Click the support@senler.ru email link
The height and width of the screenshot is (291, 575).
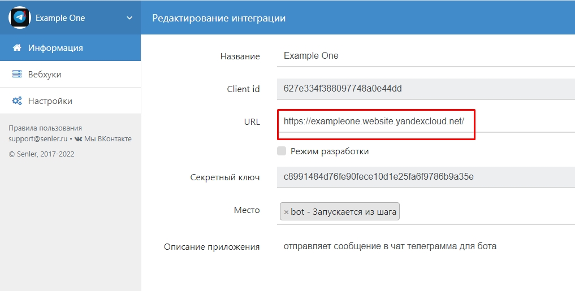coord(38,139)
